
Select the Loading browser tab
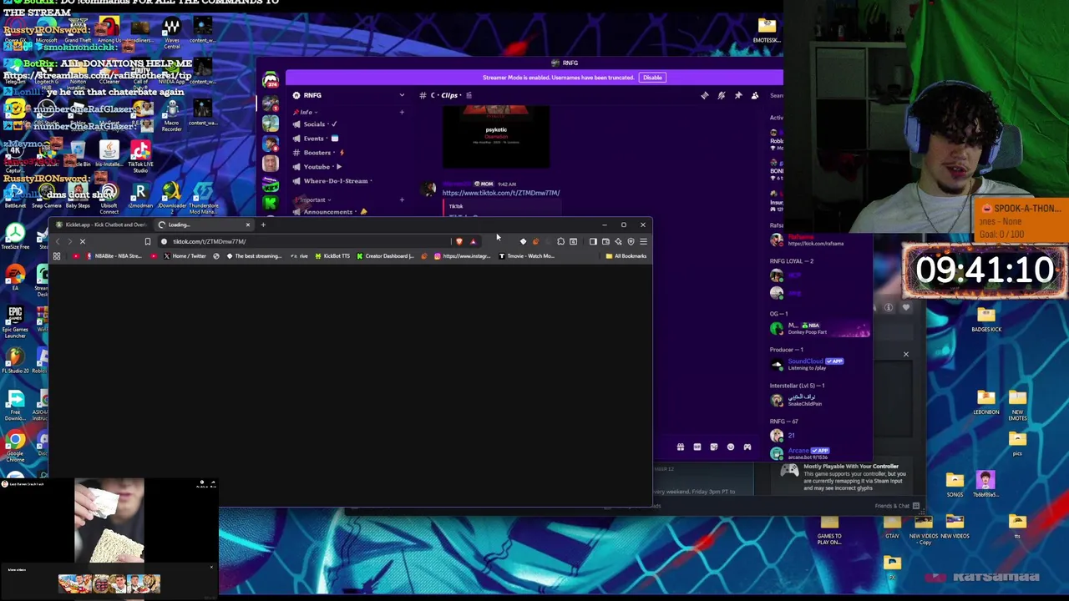coord(203,225)
